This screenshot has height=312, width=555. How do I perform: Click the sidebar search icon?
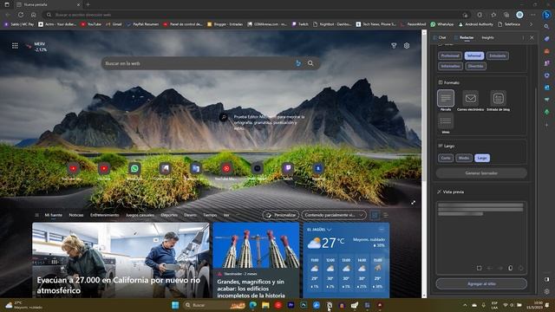pos(547,27)
